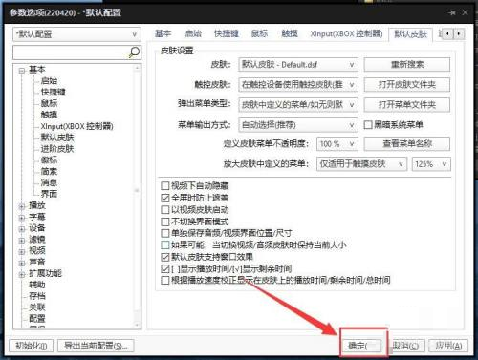Expand the 扩展功能 tree node
Image resolution: width=478 pixels, height=360 pixels.
click(22, 274)
